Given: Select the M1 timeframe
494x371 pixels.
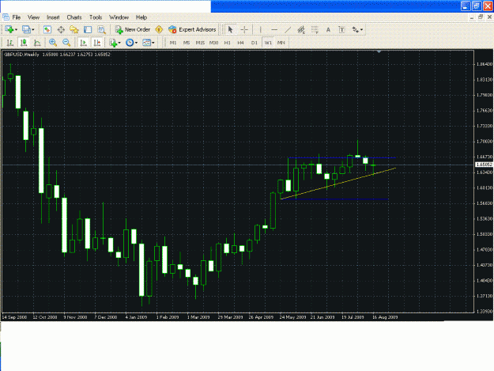Looking at the screenshot, I should tap(173, 43).
